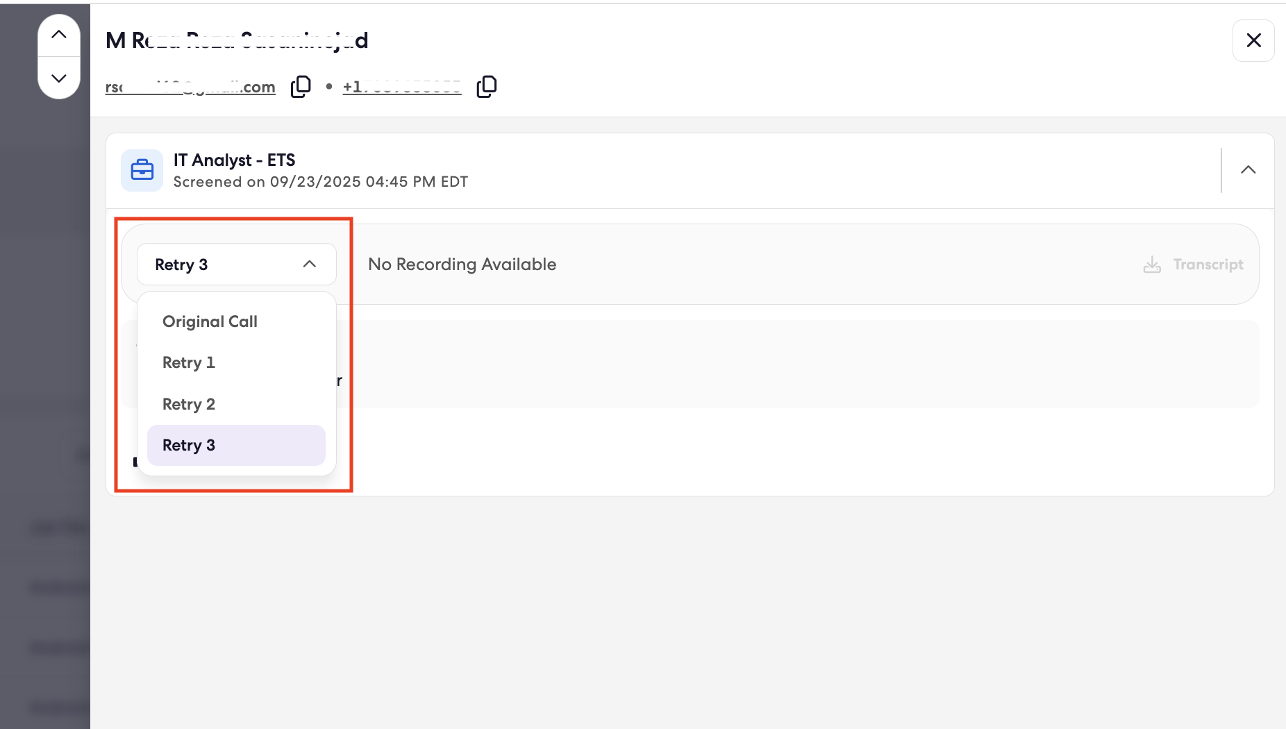1286x729 pixels.
Task: Select the highlighted Retry 3 option
Action: 236,445
